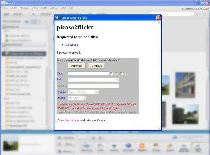Select the highlighted folder in Picasa sidebar
This screenshot has height=155, width=210.
point(24,54)
